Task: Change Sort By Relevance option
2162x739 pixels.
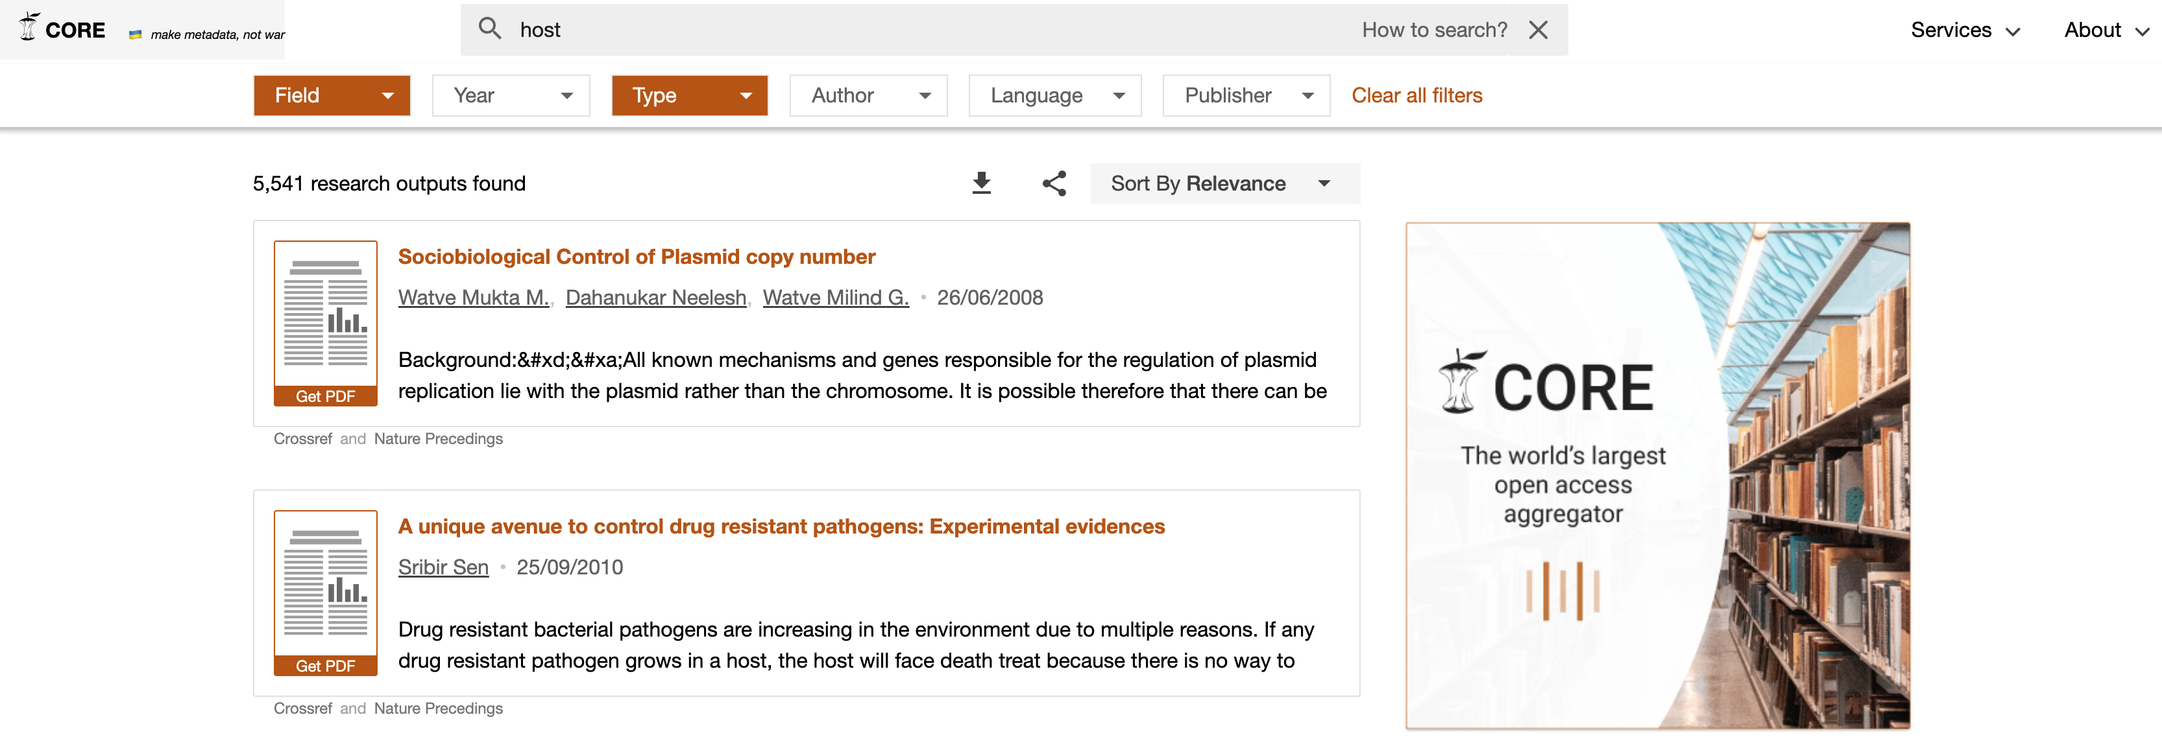Action: click(x=1224, y=183)
